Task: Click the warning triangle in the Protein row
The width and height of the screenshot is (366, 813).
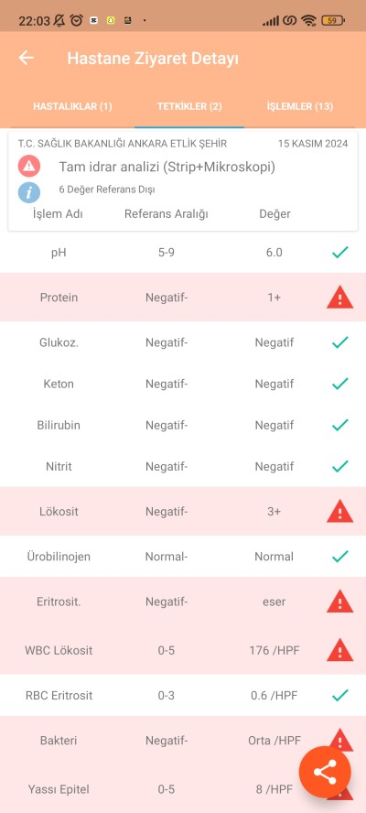Action: [339, 298]
